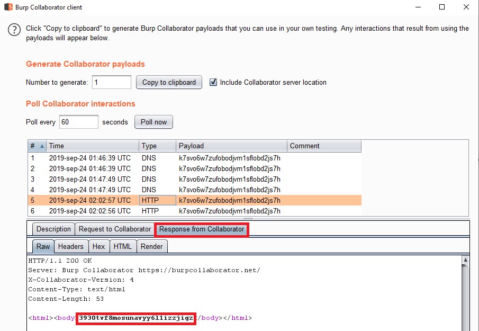Screen dimensions: 479x331
Task: Open the Description tab
Action: tap(53, 229)
